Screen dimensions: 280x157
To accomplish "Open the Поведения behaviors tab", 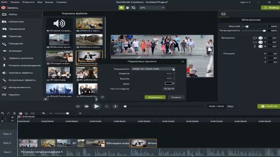I will click(21, 44).
